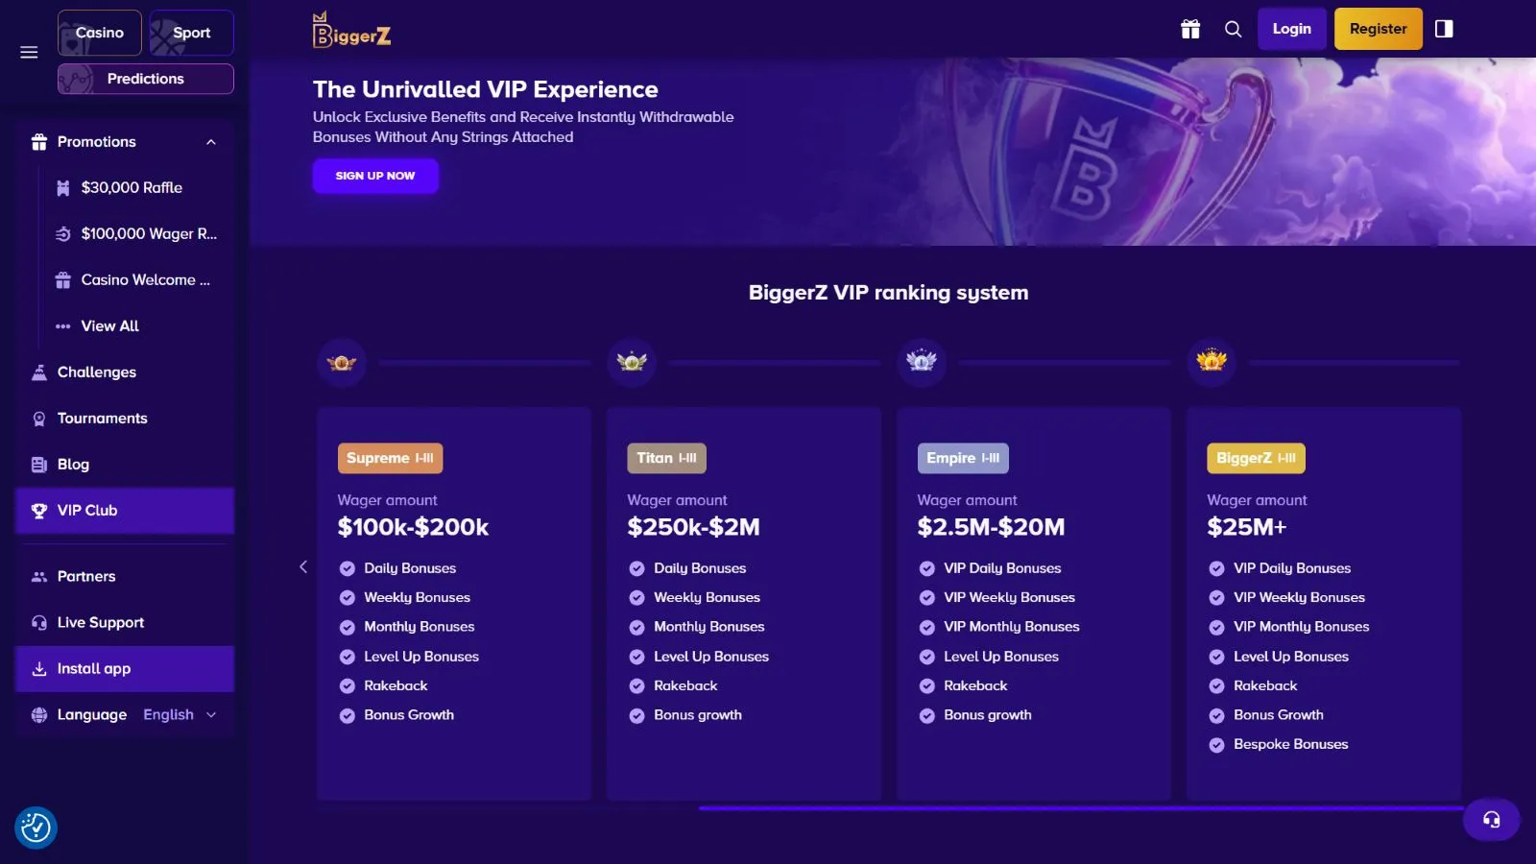Viewport: 1536px width, 864px height.
Task: Click the yellow Register button
Action: pyautogui.click(x=1378, y=29)
